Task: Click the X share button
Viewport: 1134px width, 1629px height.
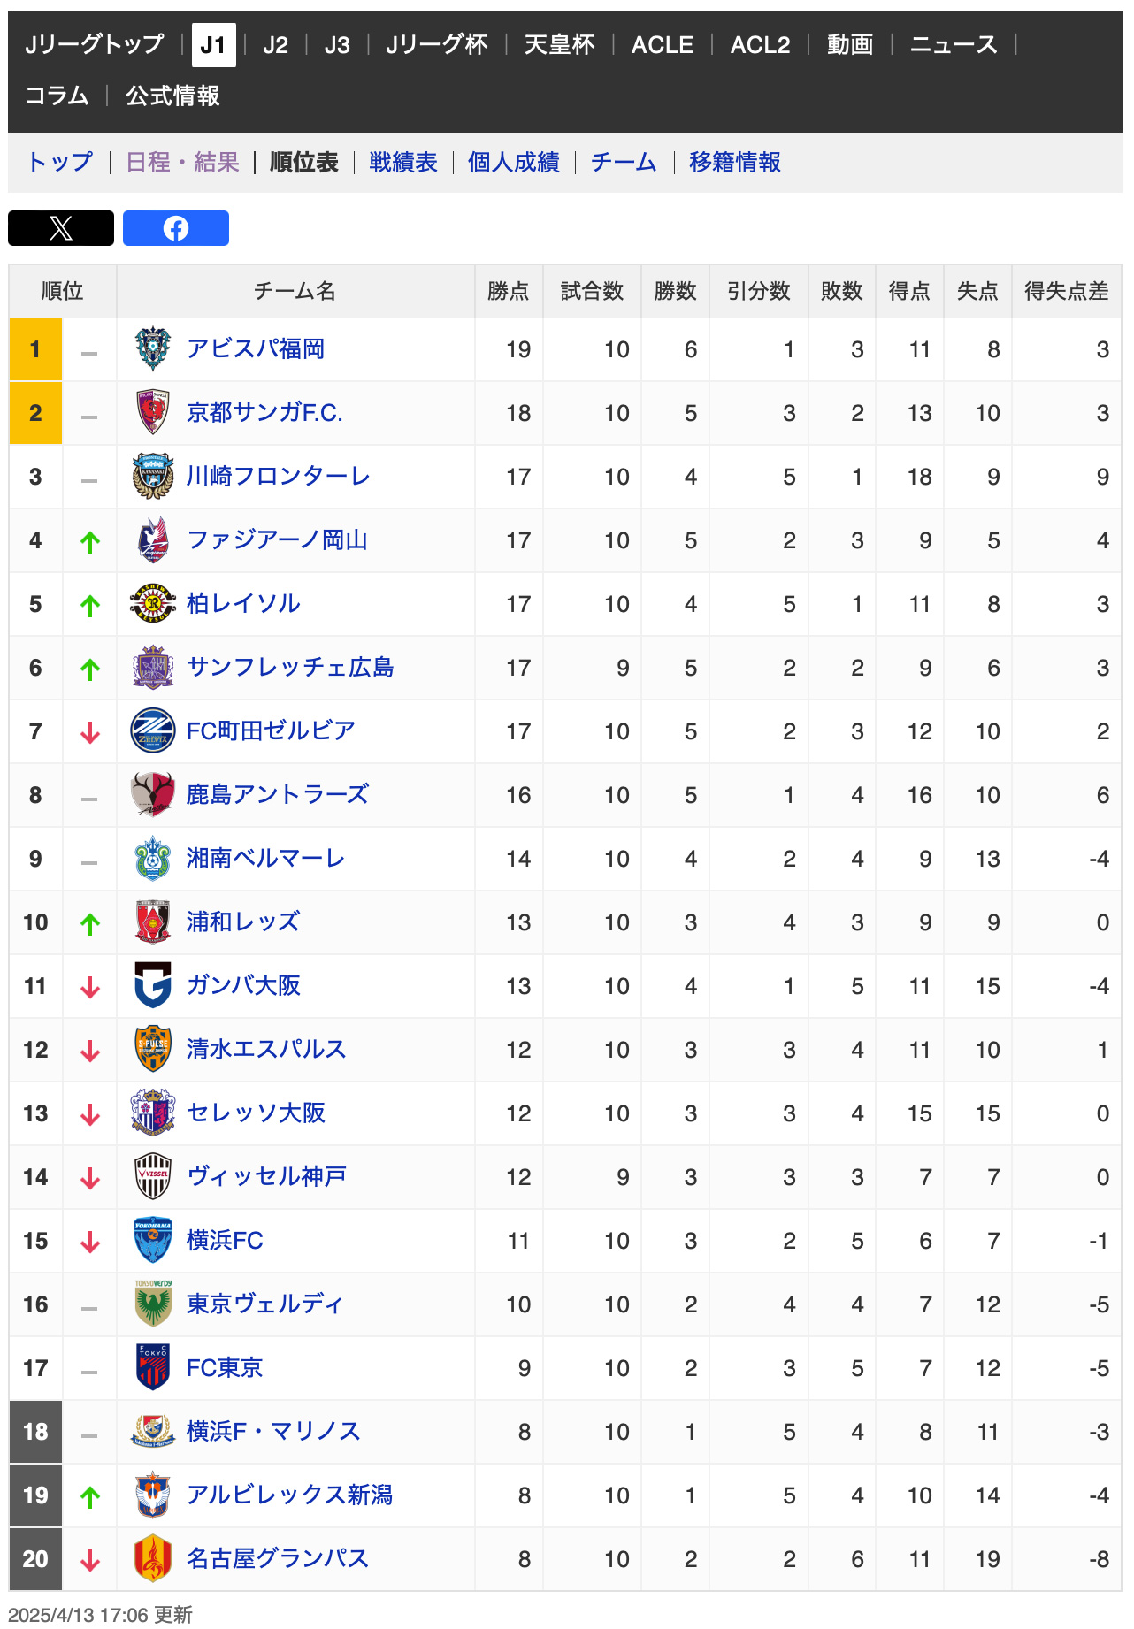Action: pyautogui.click(x=61, y=228)
